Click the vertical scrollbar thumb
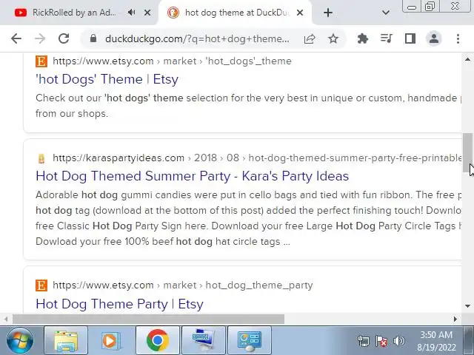The image size is (474, 355). pos(467,153)
